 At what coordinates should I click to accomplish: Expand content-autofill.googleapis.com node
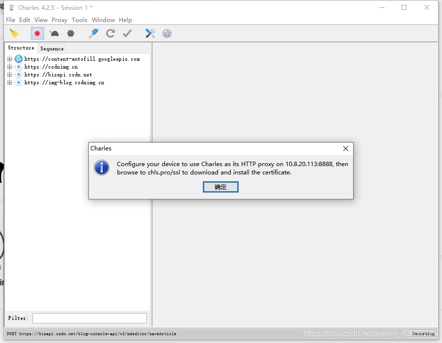coord(10,59)
